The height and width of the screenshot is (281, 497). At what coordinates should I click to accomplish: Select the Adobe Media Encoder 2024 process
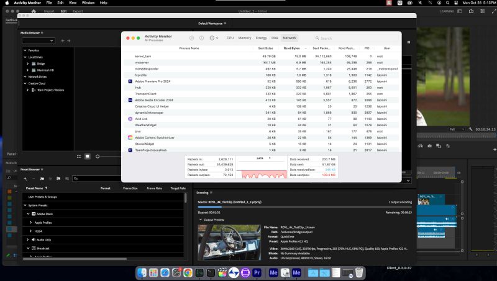point(261,100)
